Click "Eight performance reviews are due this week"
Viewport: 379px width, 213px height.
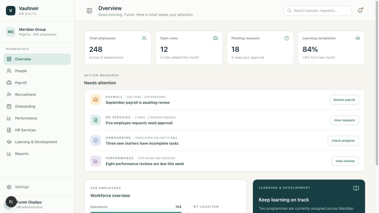point(145,164)
